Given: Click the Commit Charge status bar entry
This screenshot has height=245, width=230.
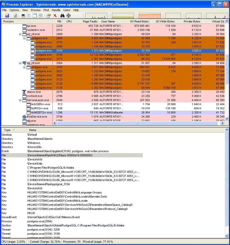Looking at the screenshot, I should tap(45, 242).
